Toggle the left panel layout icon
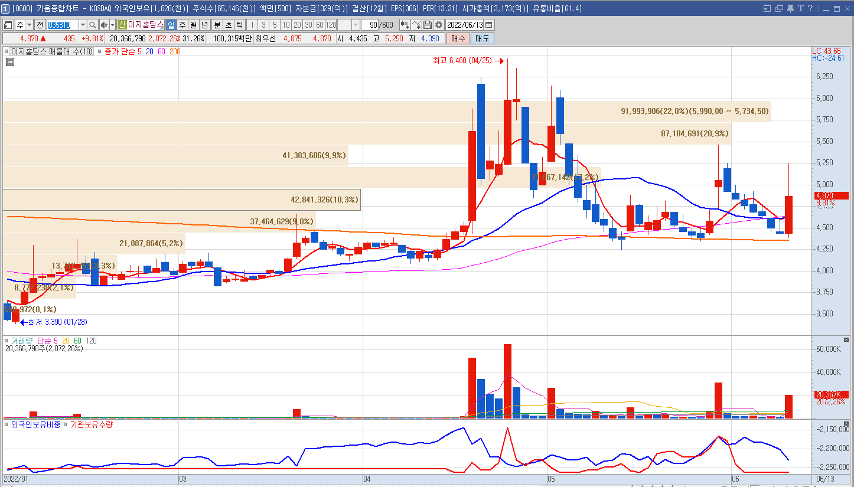Viewport: 854px width, 487px height. tap(8, 25)
